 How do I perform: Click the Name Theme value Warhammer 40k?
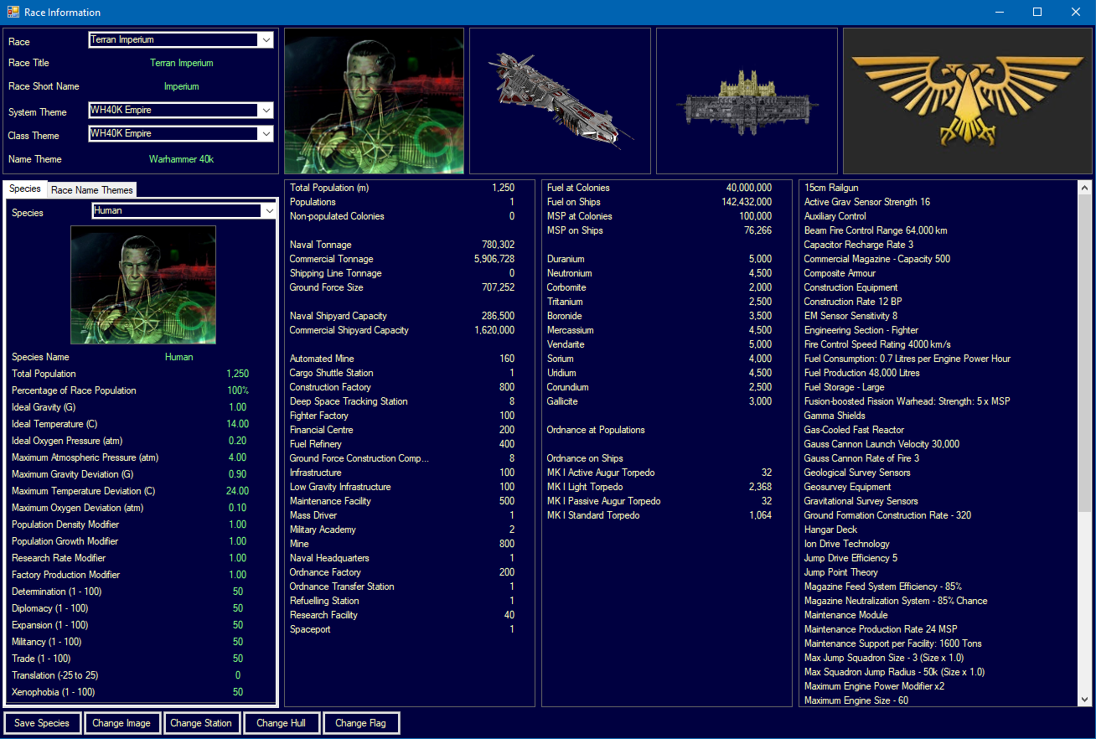point(181,159)
